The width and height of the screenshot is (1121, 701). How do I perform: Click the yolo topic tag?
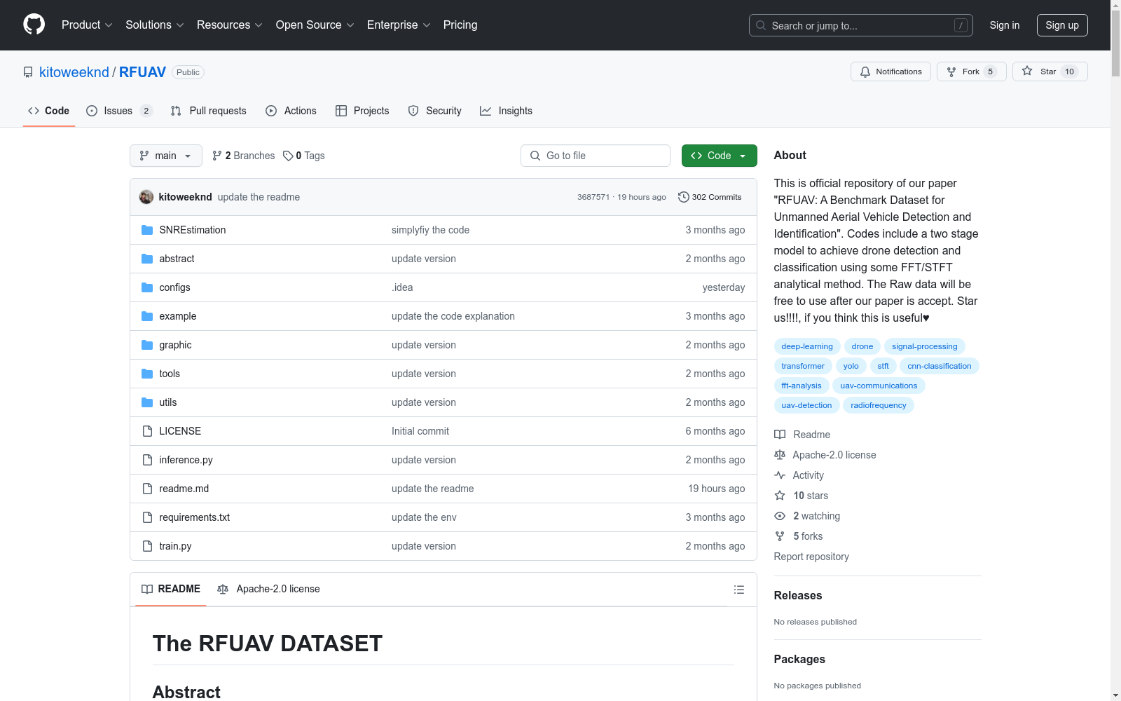[x=851, y=366]
